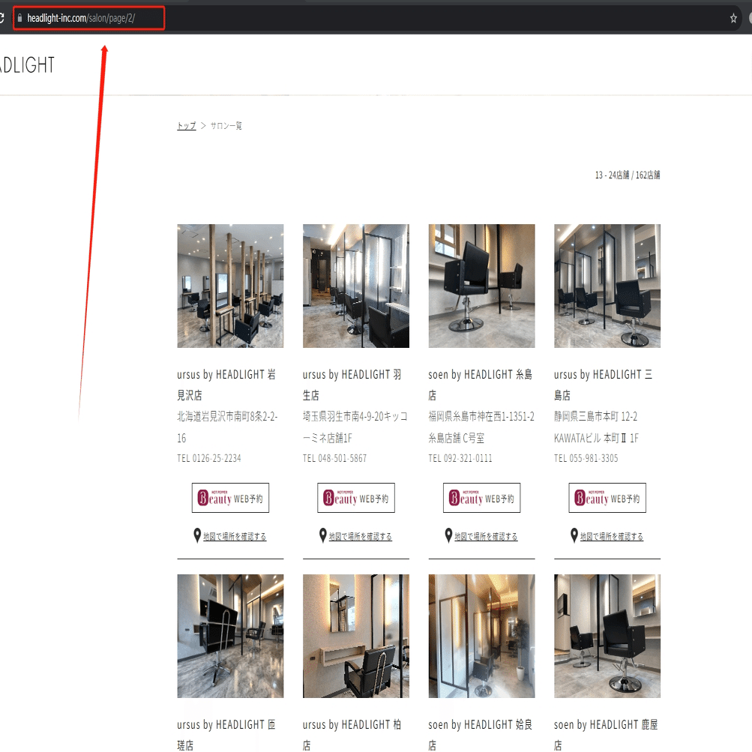The height and width of the screenshot is (752, 752).
Task: Click the map pin icon under 糸島店
Action: tap(448, 535)
